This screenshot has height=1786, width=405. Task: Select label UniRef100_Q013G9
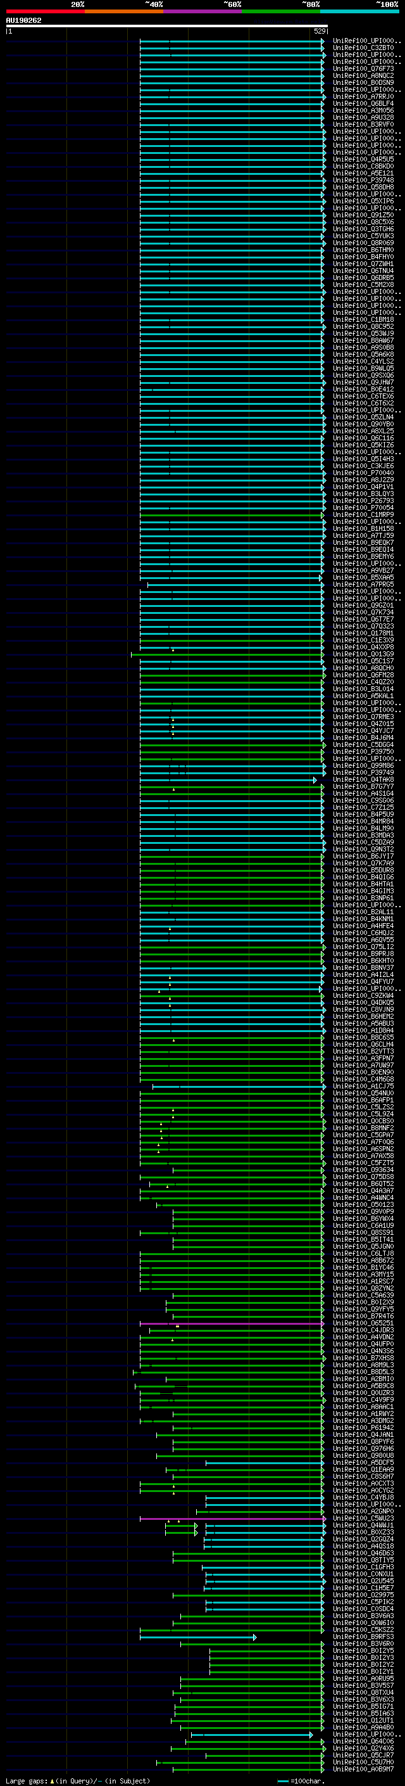click(363, 654)
